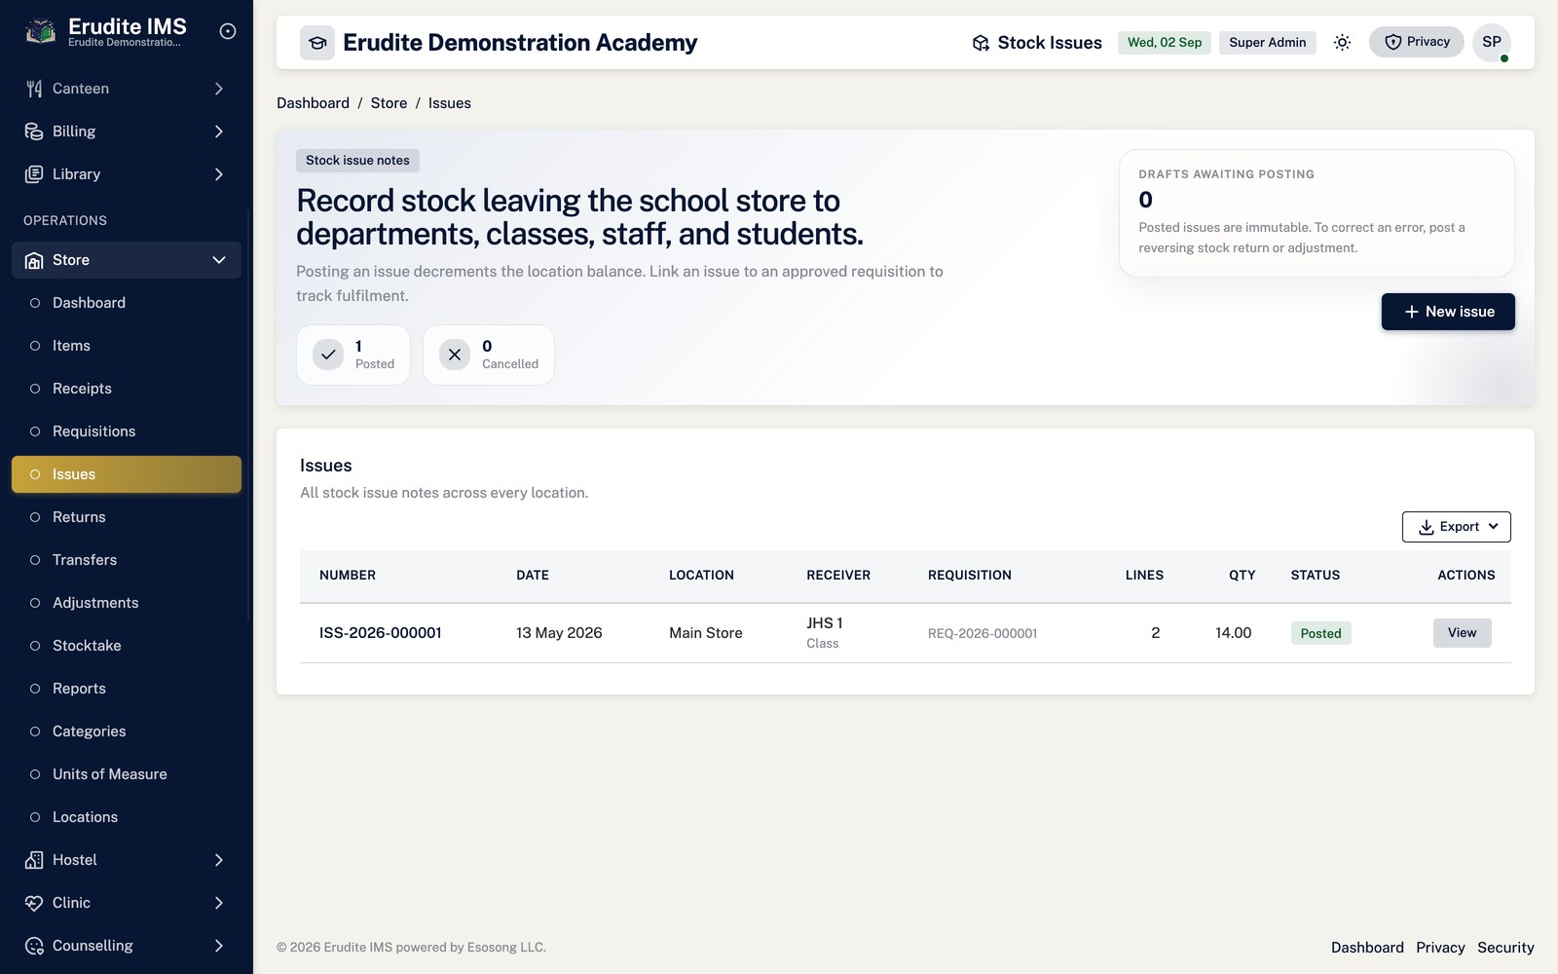Click the sidebar collapse circle icon

(228, 31)
